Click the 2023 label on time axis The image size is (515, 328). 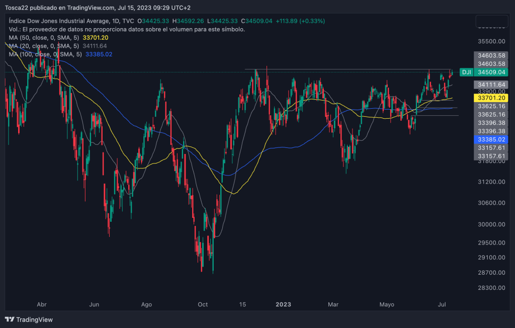click(284, 304)
